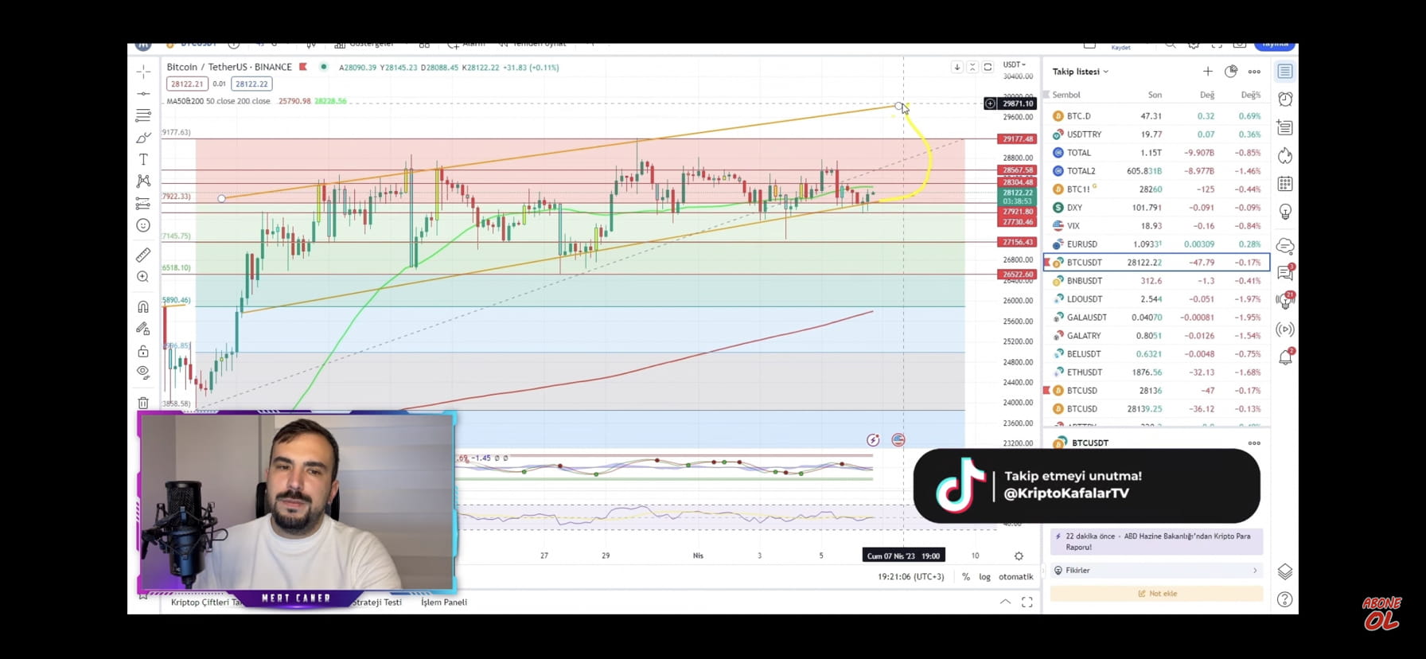Toggle the percent scale mode
1426x659 pixels.
[966, 577]
